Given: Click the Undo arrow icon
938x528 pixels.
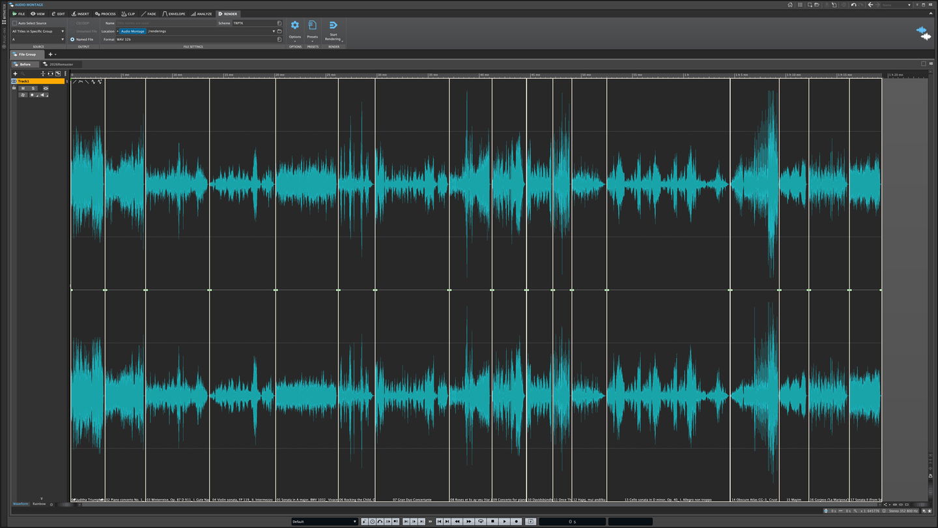Looking at the screenshot, I should [x=853, y=5].
